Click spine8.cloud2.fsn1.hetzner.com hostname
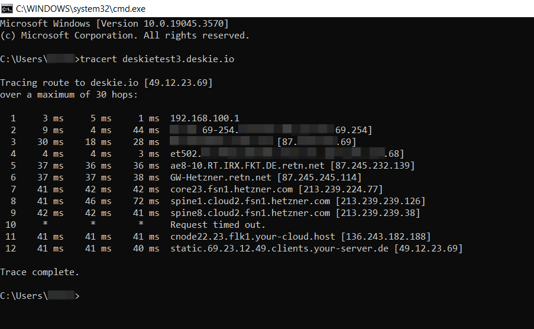Image resolution: width=534 pixels, height=329 pixels. [250, 213]
